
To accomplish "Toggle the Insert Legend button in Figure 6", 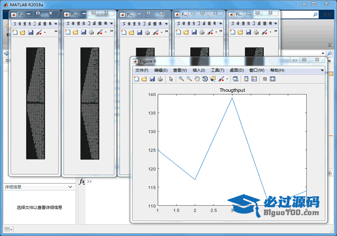I will tap(254, 79).
